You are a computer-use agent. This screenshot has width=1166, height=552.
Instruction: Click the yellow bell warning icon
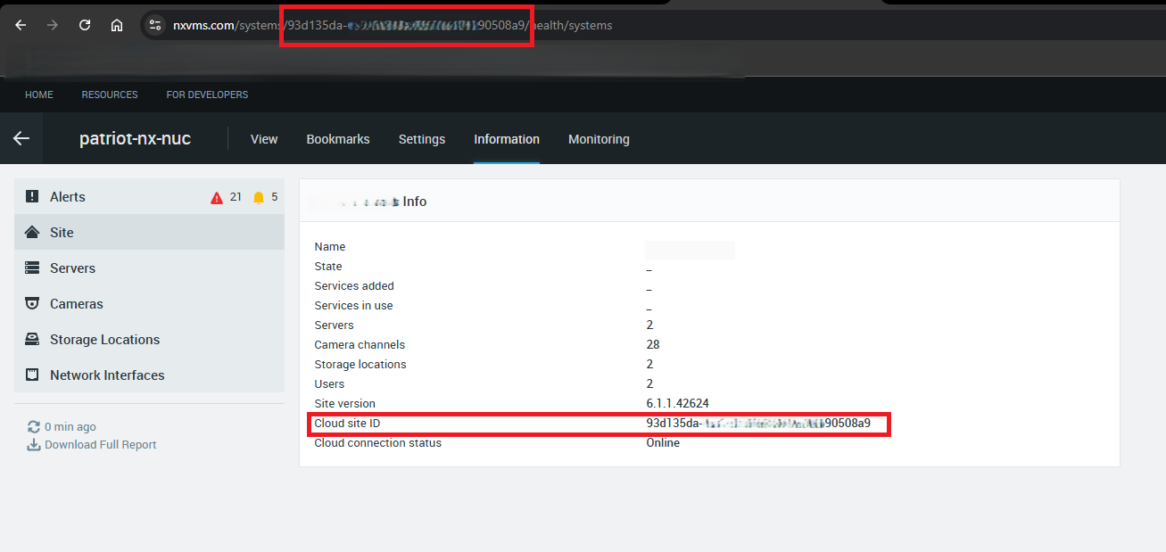(x=259, y=198)
